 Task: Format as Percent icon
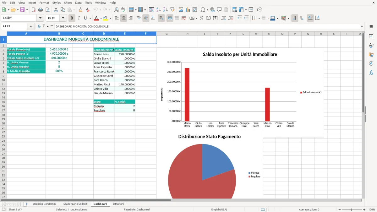pos(201,18)
